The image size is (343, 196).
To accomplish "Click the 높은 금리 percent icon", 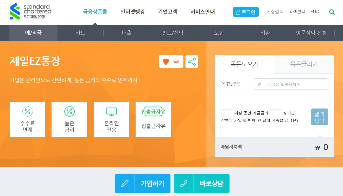I will [x=69, y=112].
